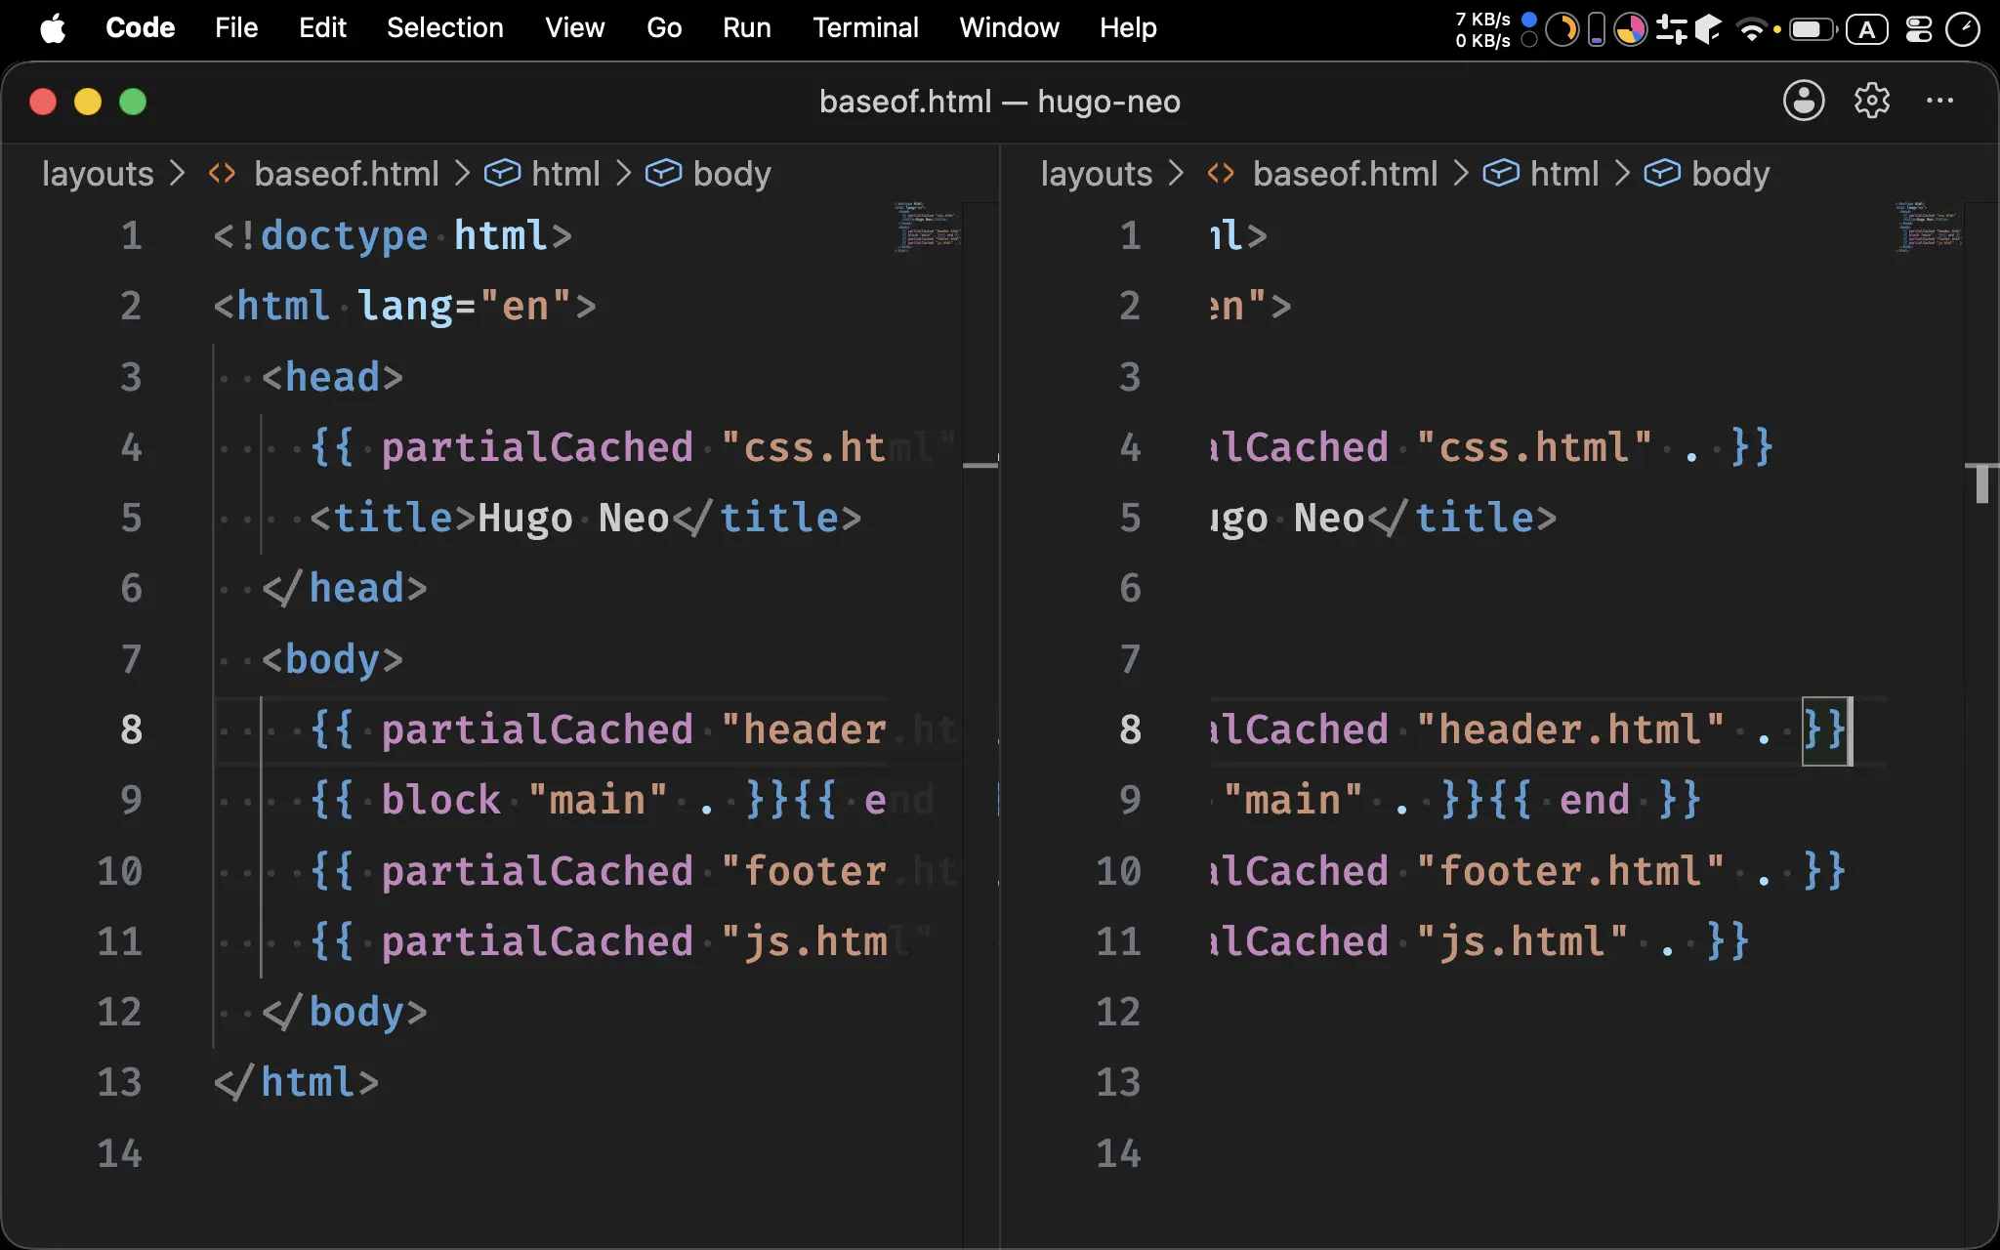Open macOS Control Center
Image resolution: width=2000 pixels, height=1250 pixels.
[x=1919, y=29]
